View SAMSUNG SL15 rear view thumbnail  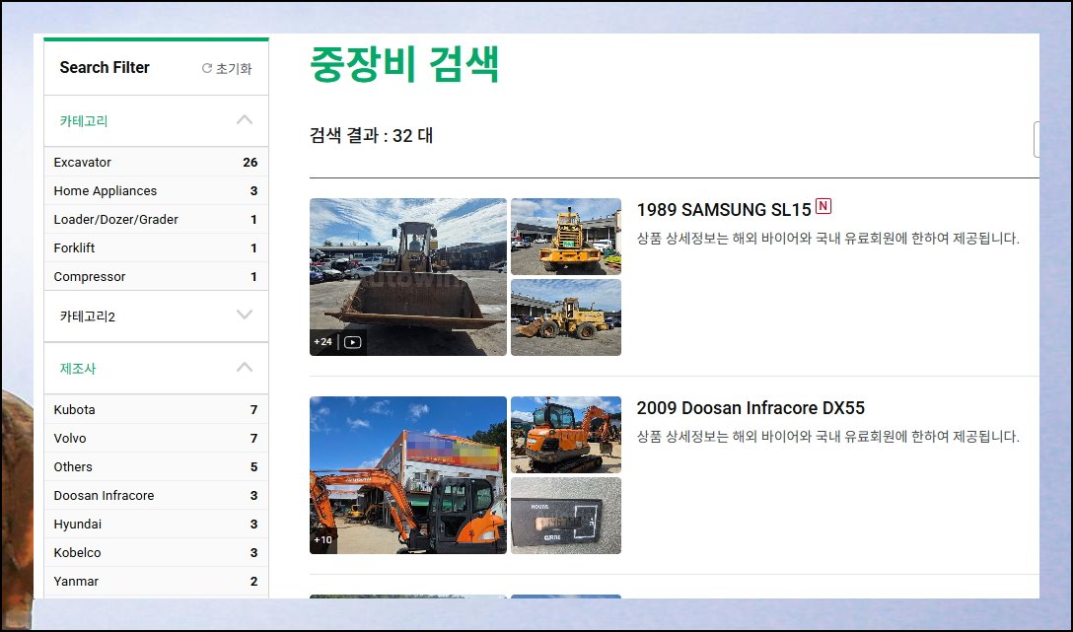(x=566, y=237)
